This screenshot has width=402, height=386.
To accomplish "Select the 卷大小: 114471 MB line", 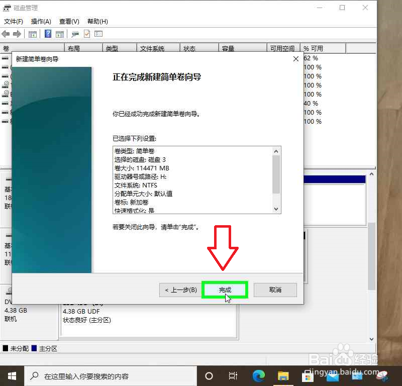I will [142, 168].
